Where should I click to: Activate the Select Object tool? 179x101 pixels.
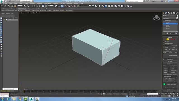coord(25,6)
